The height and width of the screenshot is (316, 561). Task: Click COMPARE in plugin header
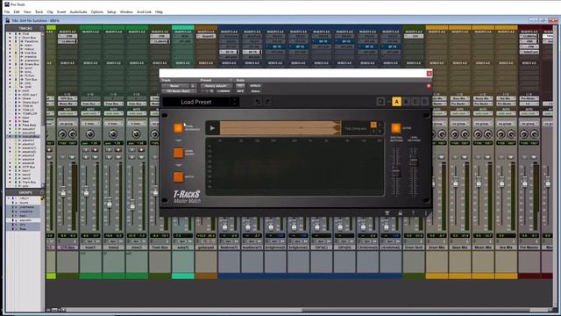coord(224,91)
